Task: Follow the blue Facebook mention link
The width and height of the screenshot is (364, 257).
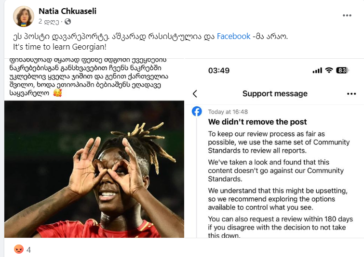Action: 233,37
